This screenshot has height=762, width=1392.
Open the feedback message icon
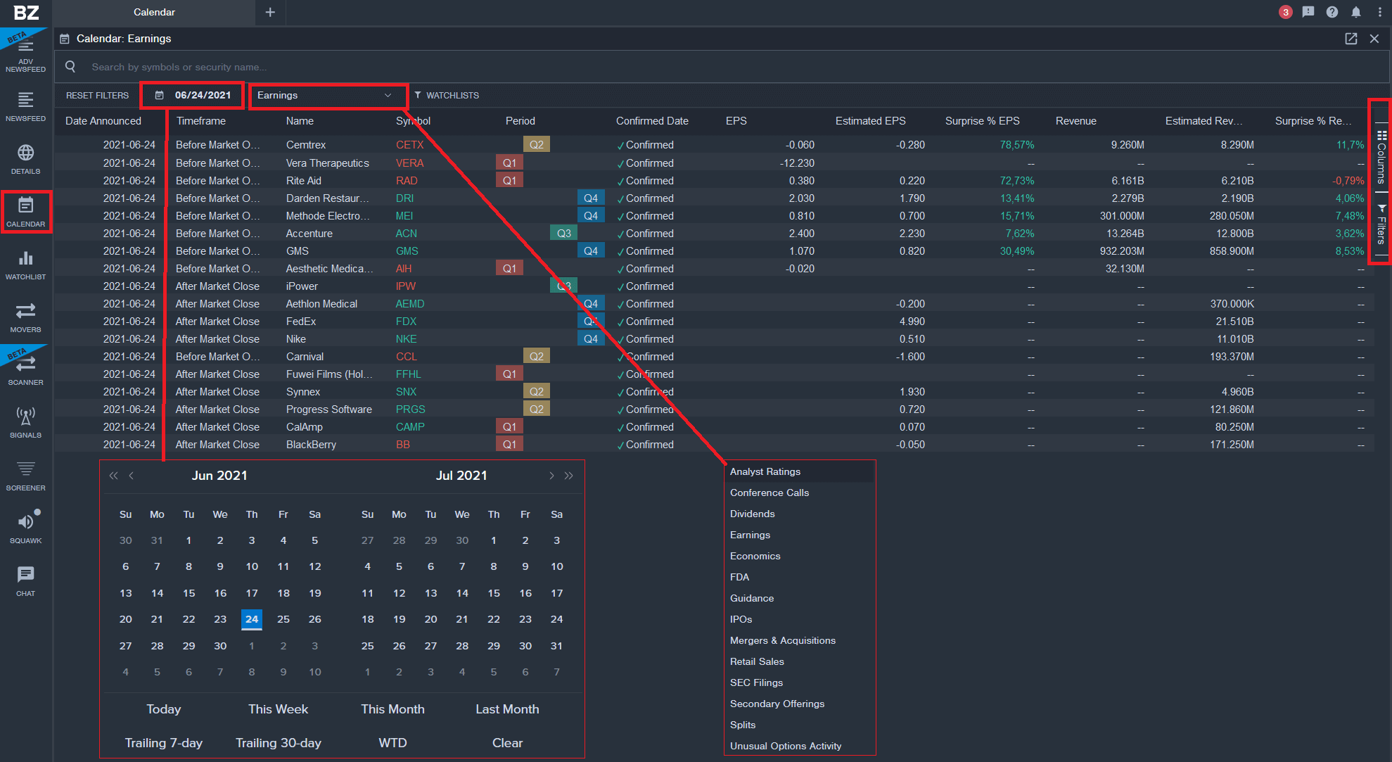tap(1308, 12)
